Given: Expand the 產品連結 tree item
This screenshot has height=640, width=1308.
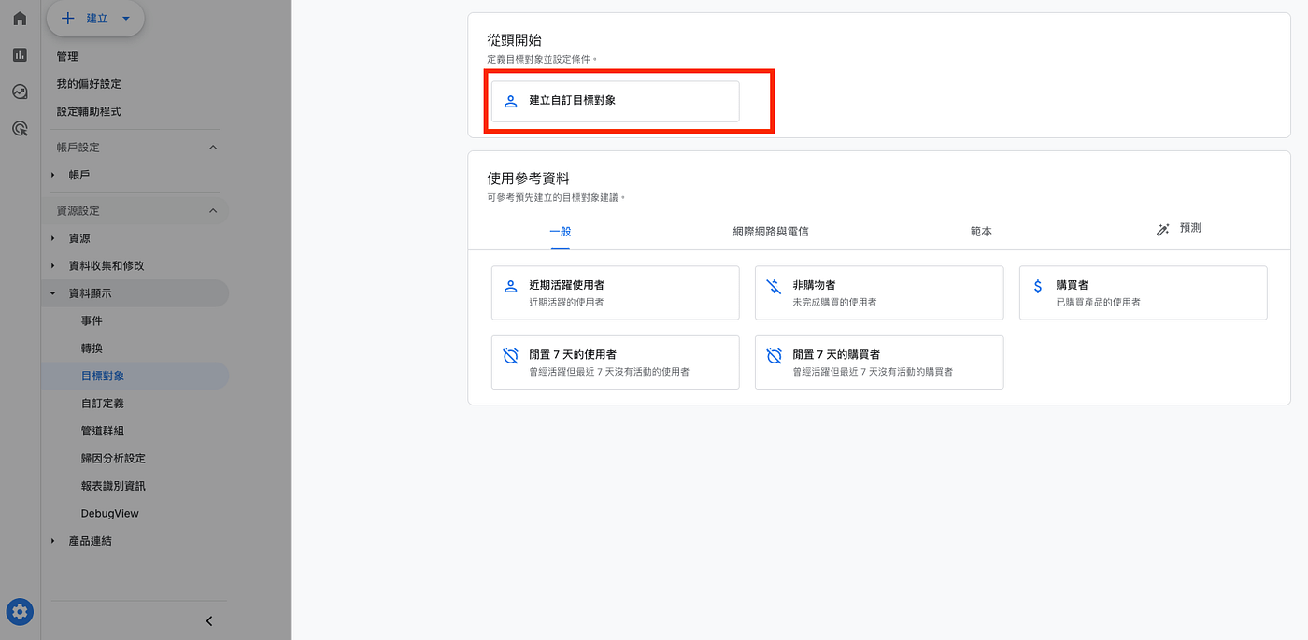Looking at the screenshot, I should coord(53,541).
